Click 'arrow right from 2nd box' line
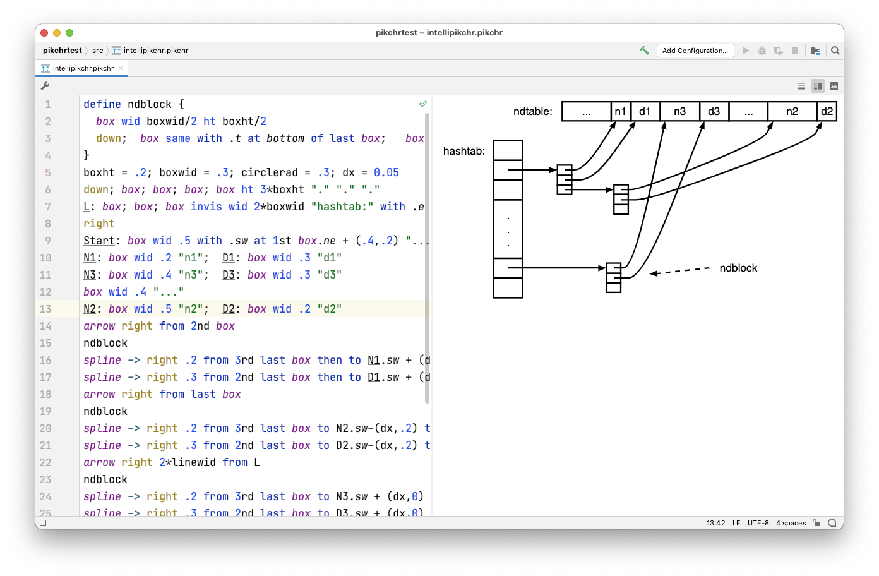 [159, 326]
